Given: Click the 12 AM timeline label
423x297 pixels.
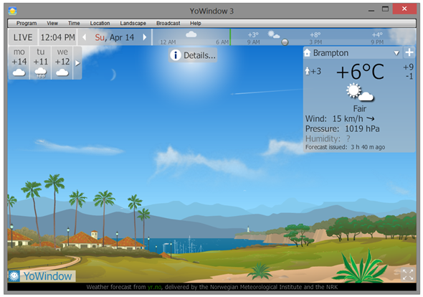Looking at the screenshot, I should (168, 42).
